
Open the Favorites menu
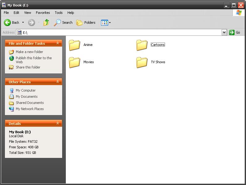pyautogui.click(x=43, y=13)
